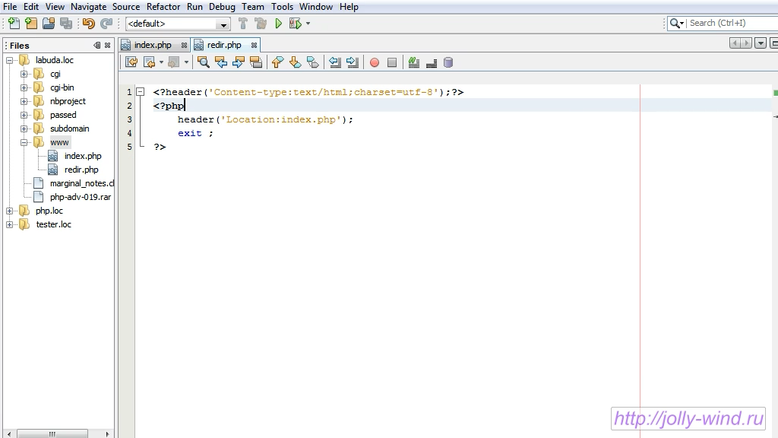
Task: Minimize the Files panel
Action: click(96, 45)
